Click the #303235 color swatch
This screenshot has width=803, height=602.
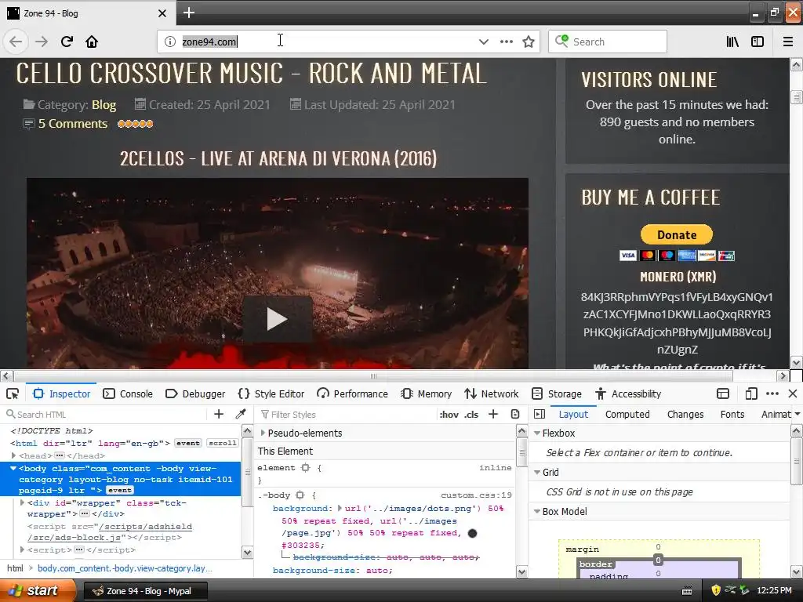(x=472, y=533)
